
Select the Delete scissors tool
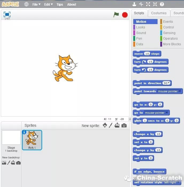(x=141, y=4)
